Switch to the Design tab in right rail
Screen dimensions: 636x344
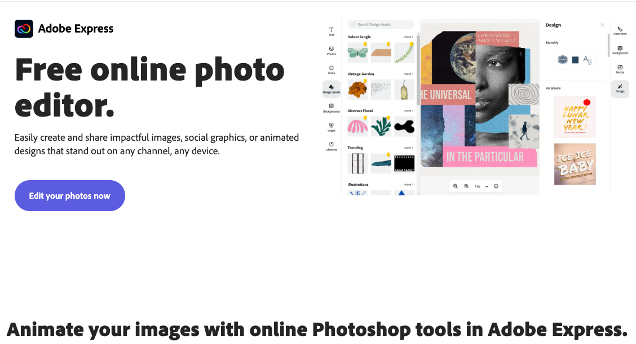coord(620,89)
